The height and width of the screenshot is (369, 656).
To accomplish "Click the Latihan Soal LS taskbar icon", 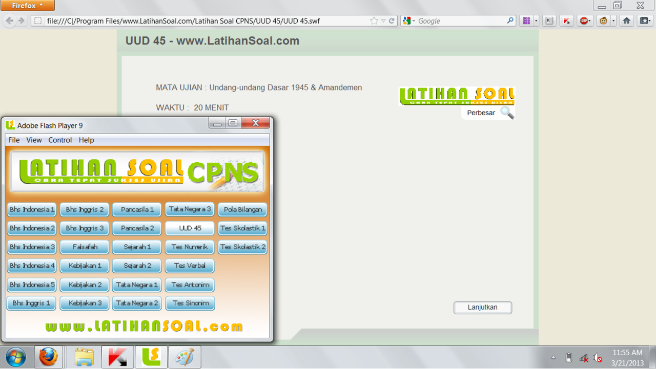I will pos(151,357).
